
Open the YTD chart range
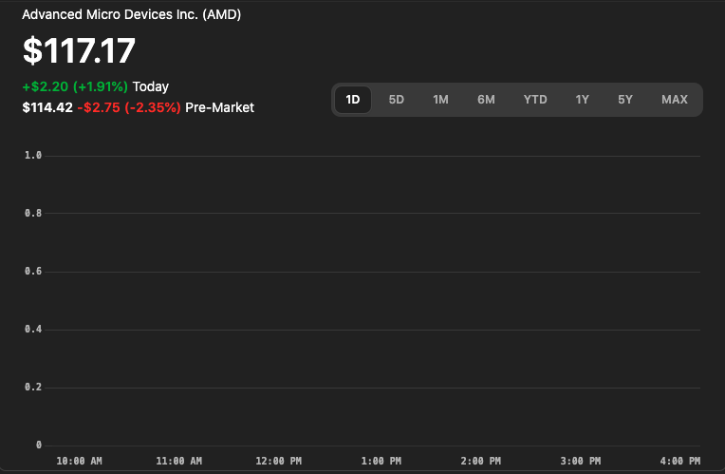[535, 100]
